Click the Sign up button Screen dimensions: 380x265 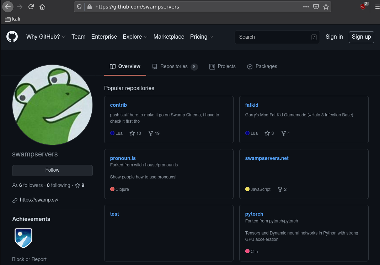[362, 37]
